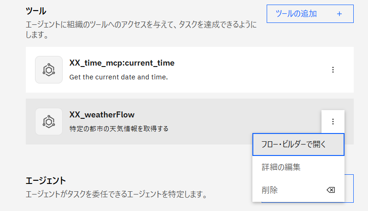Click the XX_time_mcp:current_time tool icon
368x211 pixels.
pos(48,70)
